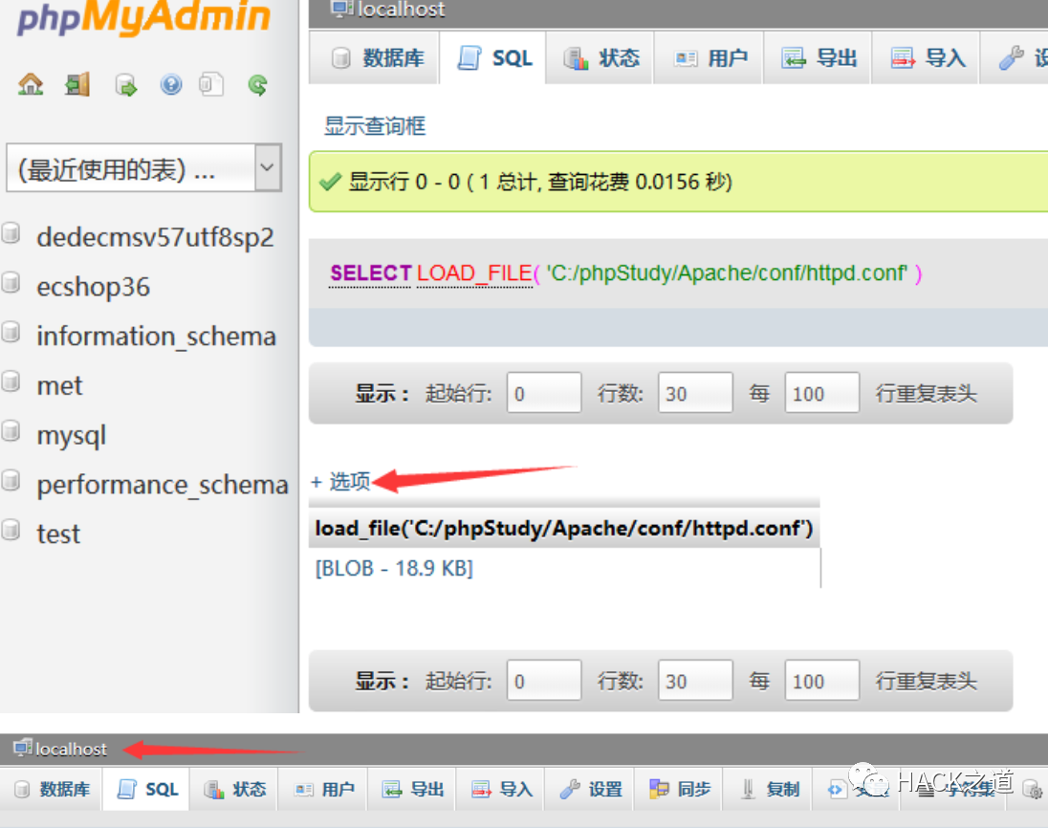This screenshot has height=828, width=1048.
Task: Click 起始行 field below the result table
Action: pyautogui.click(x=543, y=681)
